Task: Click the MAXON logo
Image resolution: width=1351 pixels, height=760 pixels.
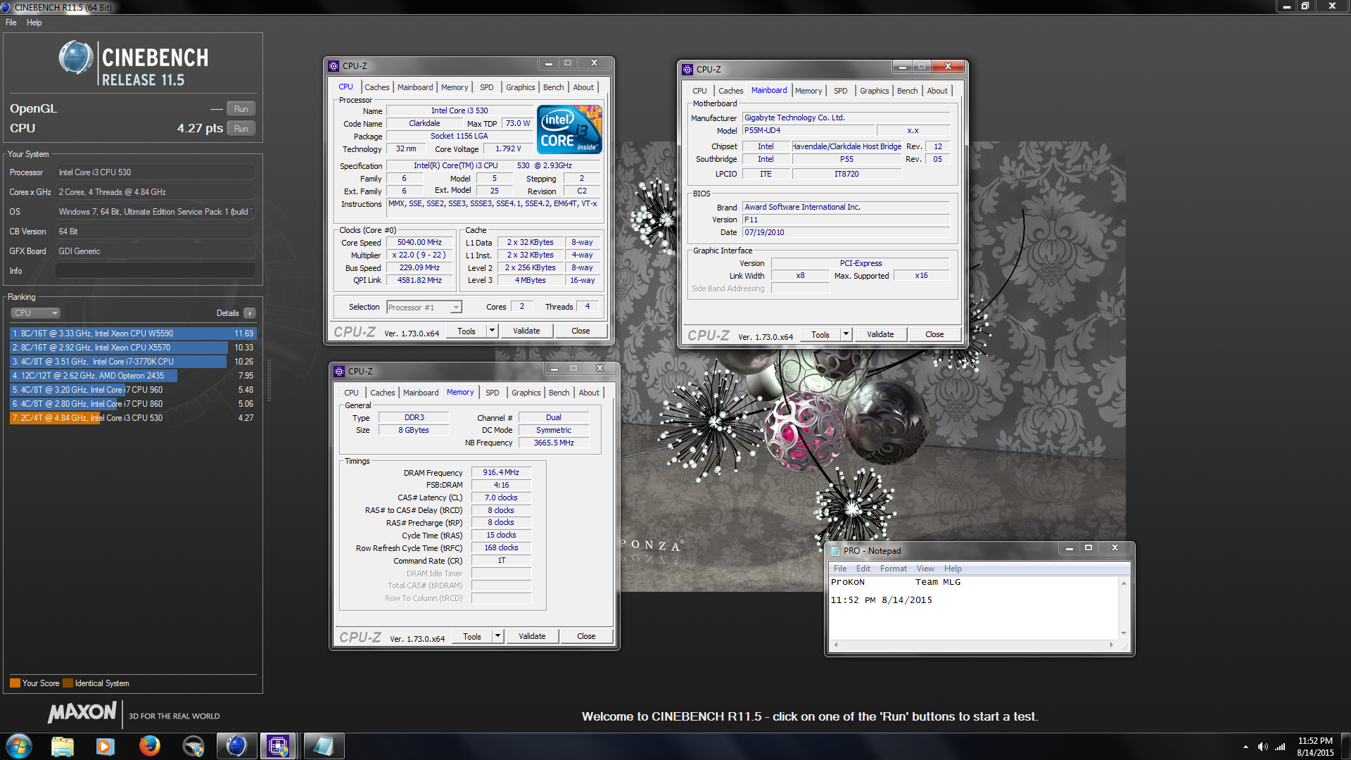Action: [82, 712]
